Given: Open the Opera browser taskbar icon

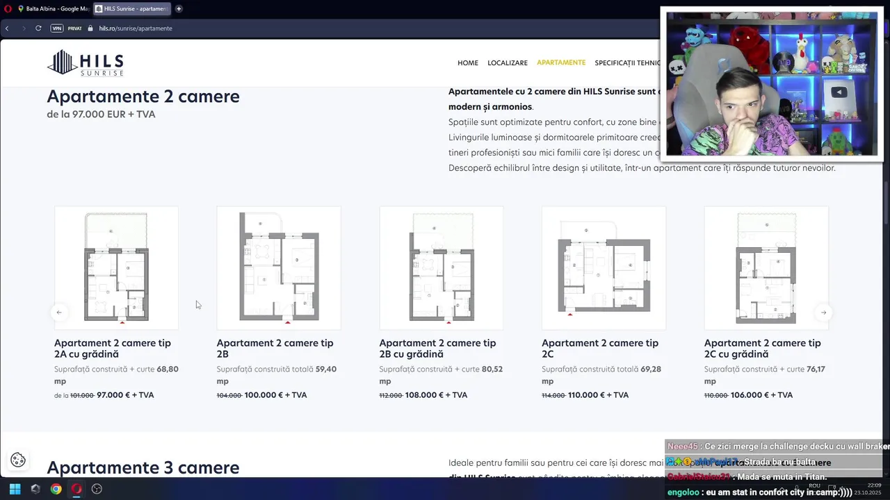Looking at the screenshot, I should pos(76,489).
